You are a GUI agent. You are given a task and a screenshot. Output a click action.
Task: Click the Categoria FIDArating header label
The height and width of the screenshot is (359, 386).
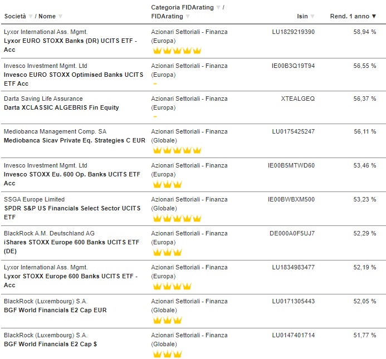point(182,8)
